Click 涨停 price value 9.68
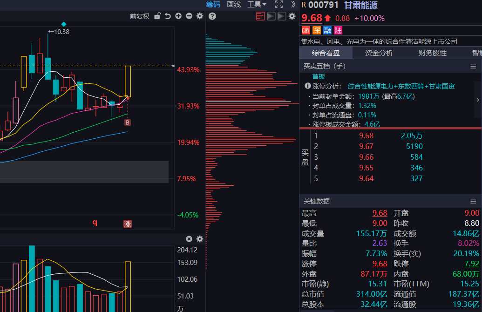 [x=380, y=264]
